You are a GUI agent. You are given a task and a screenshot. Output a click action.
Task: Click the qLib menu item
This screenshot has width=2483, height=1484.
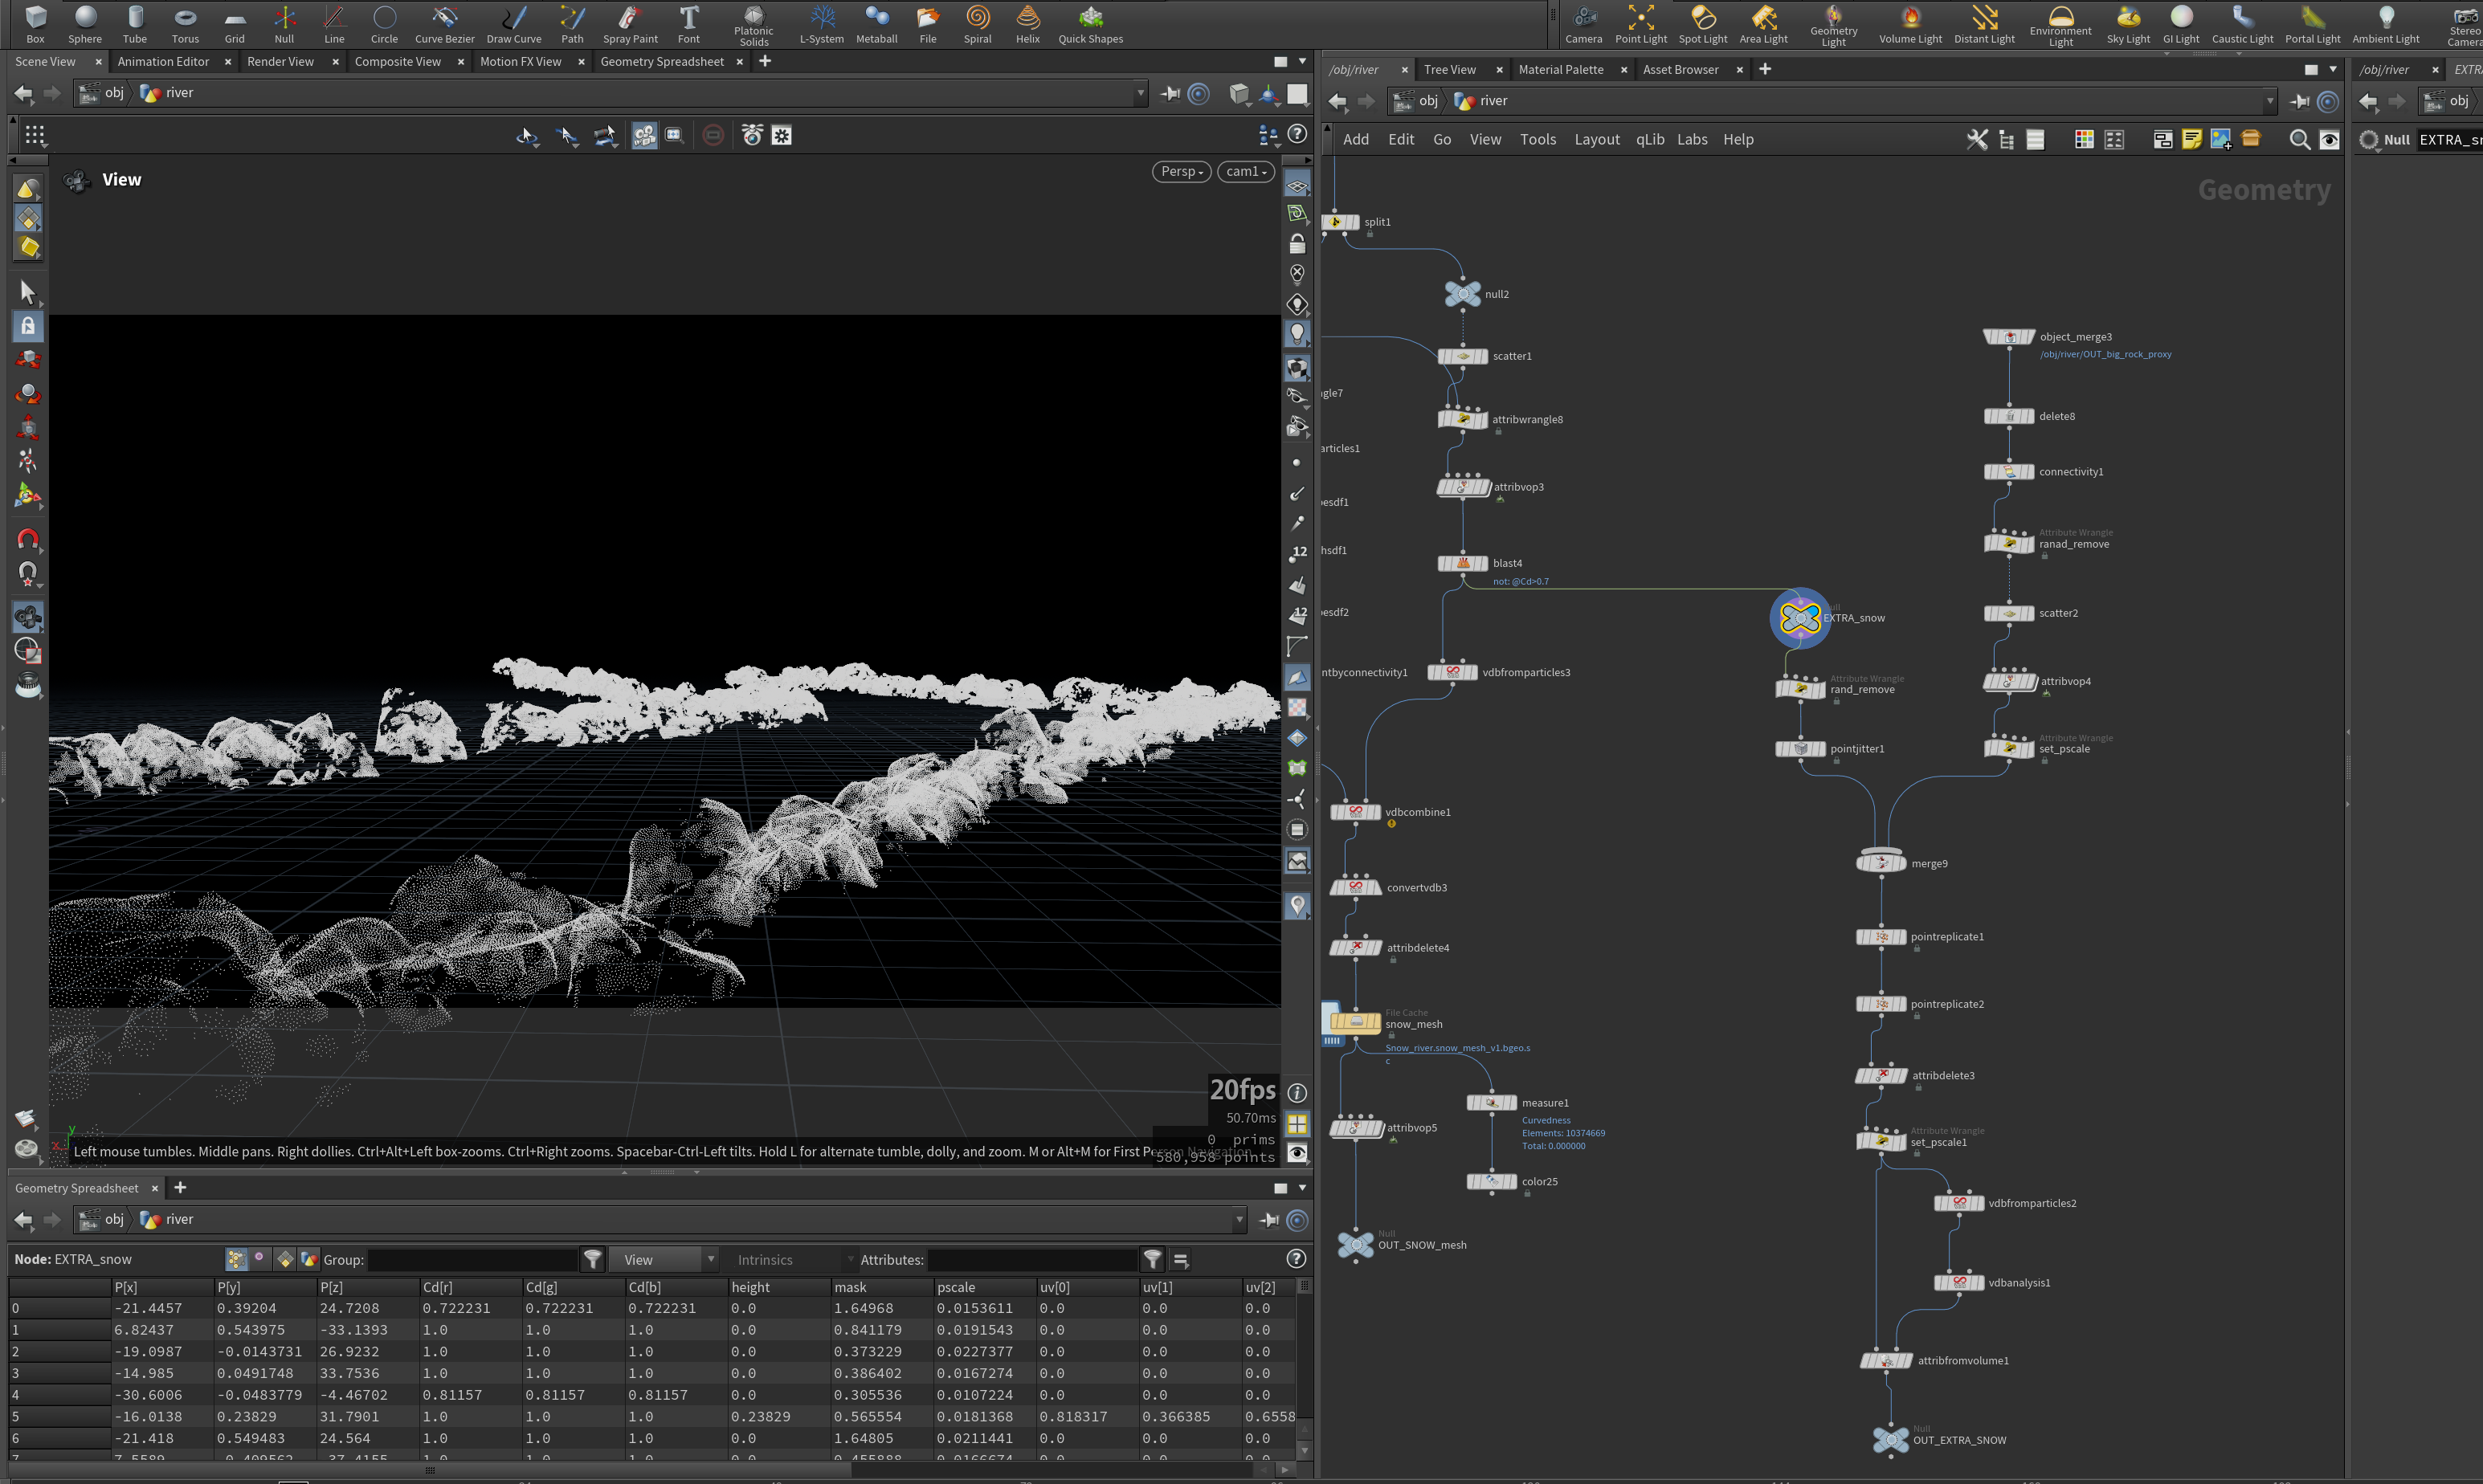click(x=1650, y=140)
